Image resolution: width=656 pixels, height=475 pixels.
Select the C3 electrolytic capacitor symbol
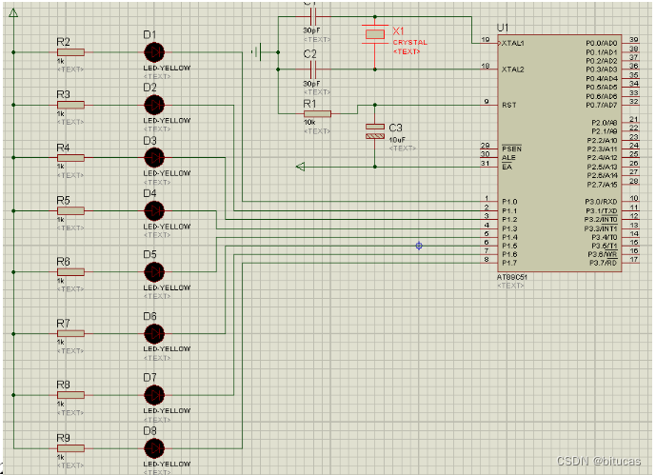(375, 130)
